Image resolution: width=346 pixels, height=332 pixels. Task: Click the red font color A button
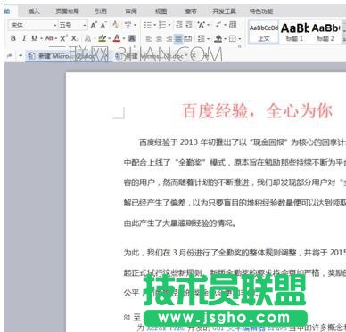(x=117, y=38)
